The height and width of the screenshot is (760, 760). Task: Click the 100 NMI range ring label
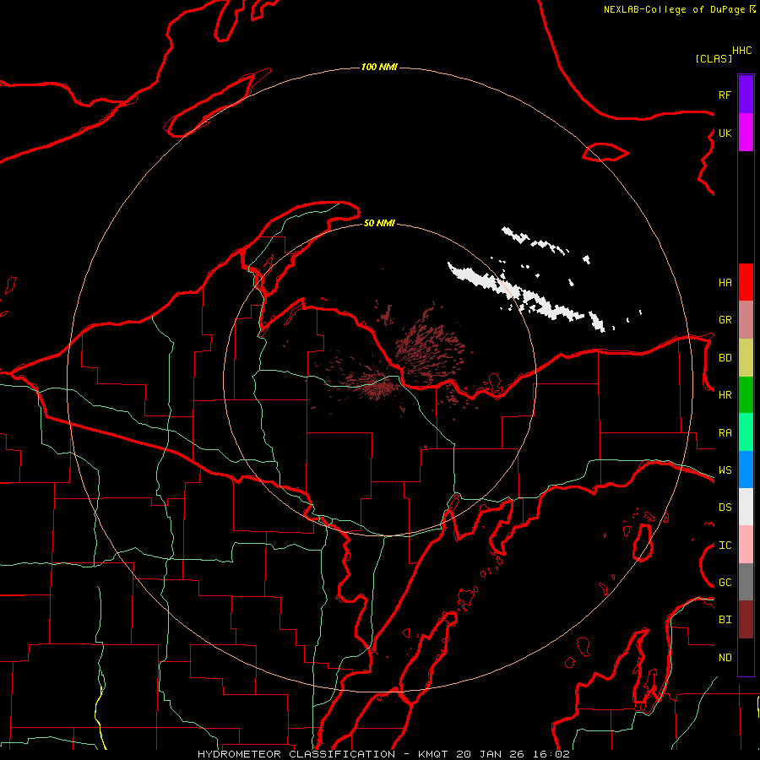379,67
